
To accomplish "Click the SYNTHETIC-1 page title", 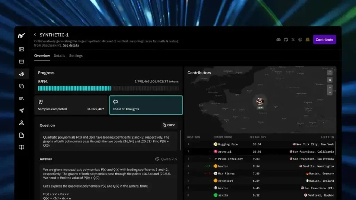I will (x=54, y=35).
